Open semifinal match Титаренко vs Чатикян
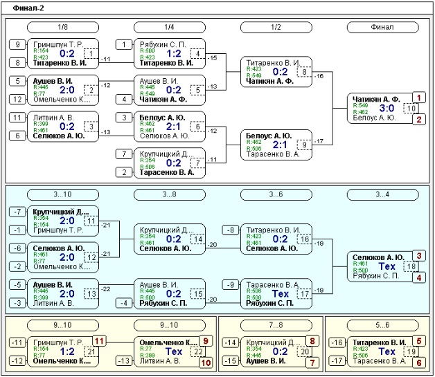The height and width of the screenshot is (377, 435). coord(276,72)
